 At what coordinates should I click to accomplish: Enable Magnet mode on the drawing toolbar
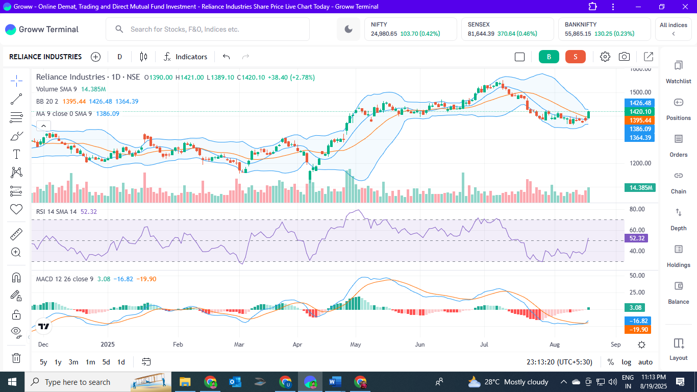coord(16,277)
